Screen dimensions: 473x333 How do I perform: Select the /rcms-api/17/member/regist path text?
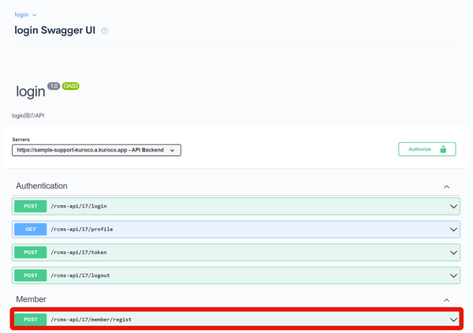(91, 320)
